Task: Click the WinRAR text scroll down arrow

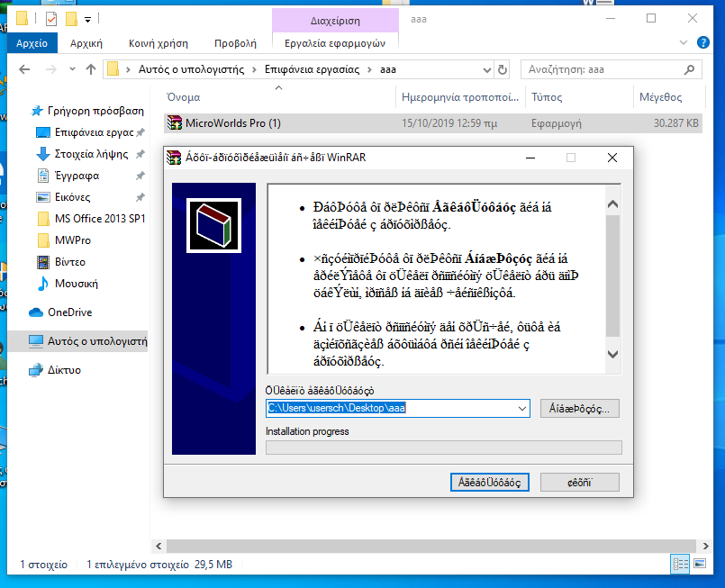Action: point(613,354)
